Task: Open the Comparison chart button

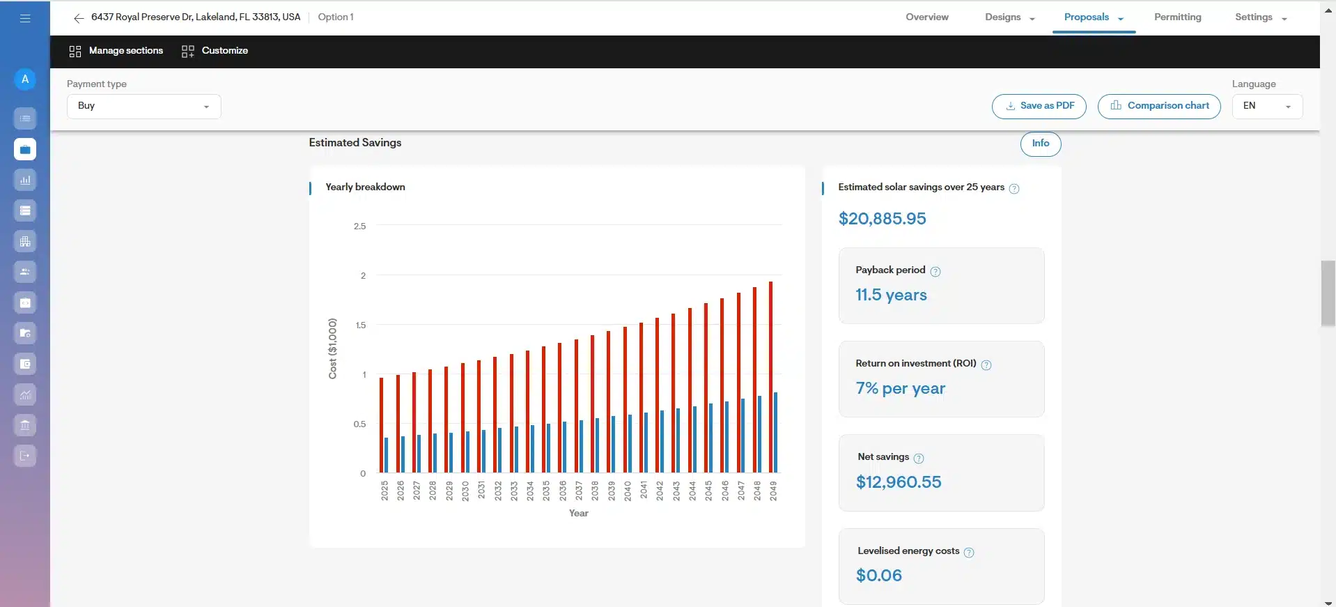Action: coord(1158,106)
